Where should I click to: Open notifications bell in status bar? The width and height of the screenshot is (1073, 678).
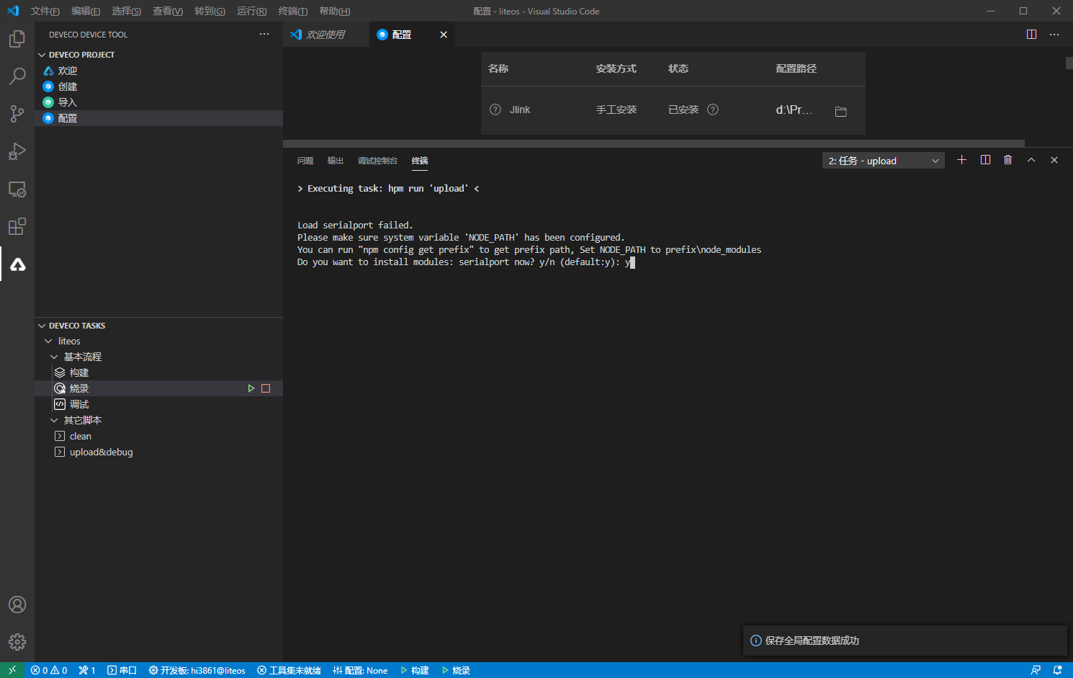(x=1057, y=670)
